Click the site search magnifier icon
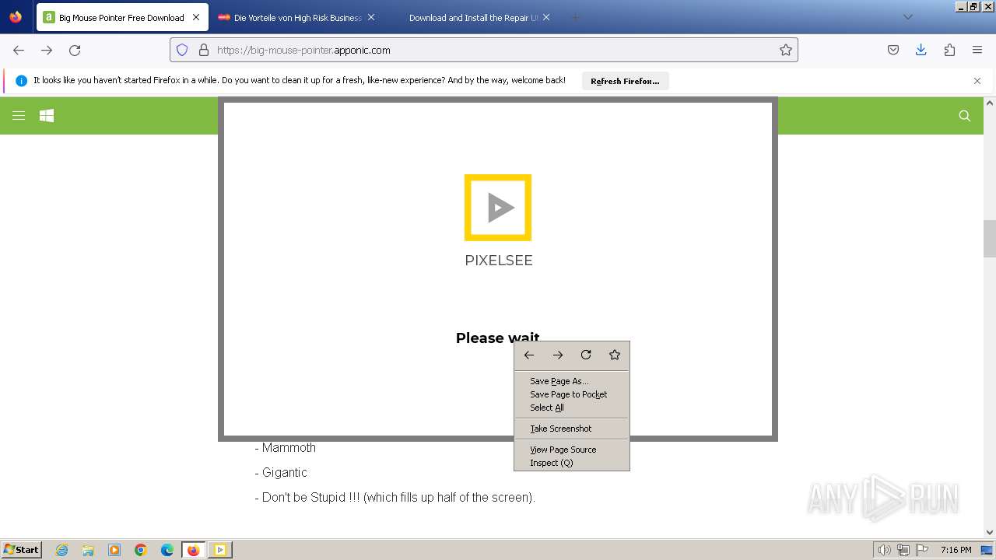 [x=965, y=115]
